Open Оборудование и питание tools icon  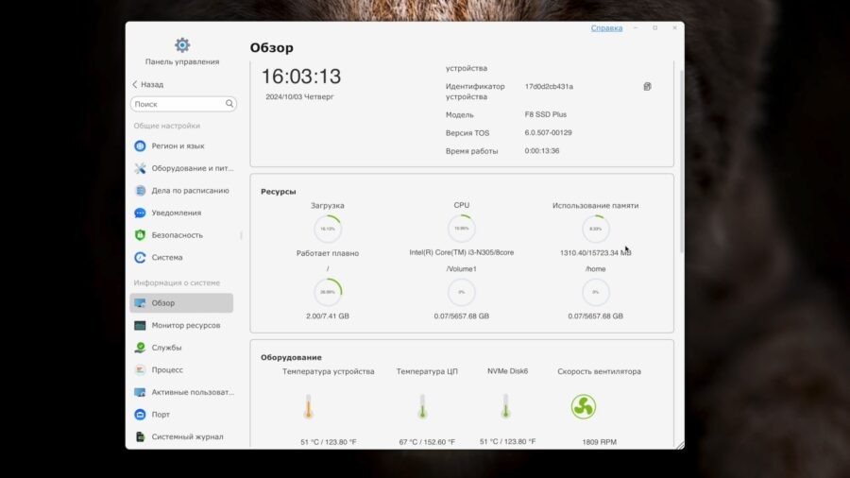pyautogui.click(x=140, y=168)
